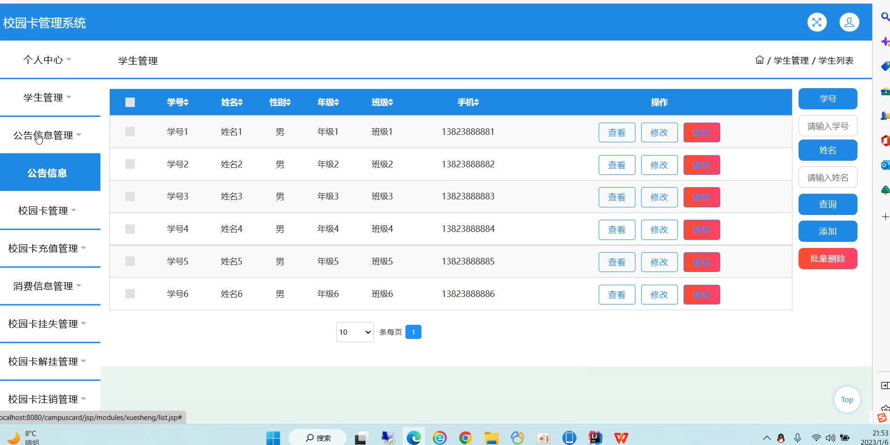Select the 公告信息 submenu item
This screenshot has width=890, height=445.
tap(47, 173)
